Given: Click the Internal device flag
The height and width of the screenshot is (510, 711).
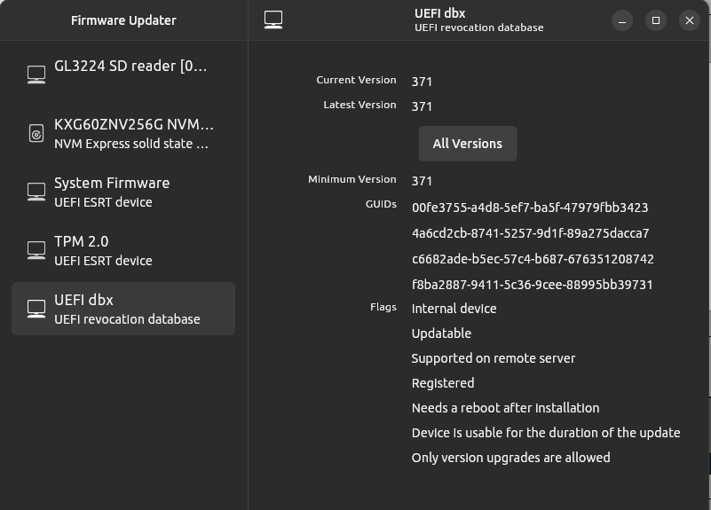Looking at the screenshot, I should 454,309.
